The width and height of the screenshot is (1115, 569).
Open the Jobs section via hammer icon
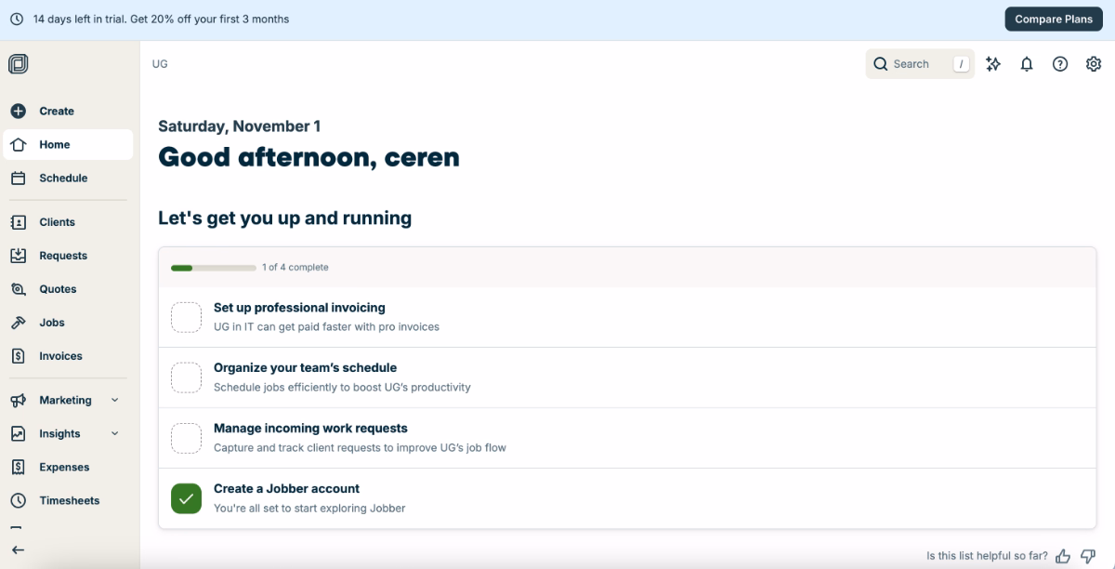[x=18, y=322]
